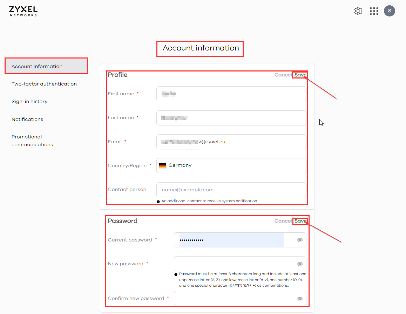406x314 pixels.
Task: Toggle visibility of the new password field
Action: [x=300, y=264]
